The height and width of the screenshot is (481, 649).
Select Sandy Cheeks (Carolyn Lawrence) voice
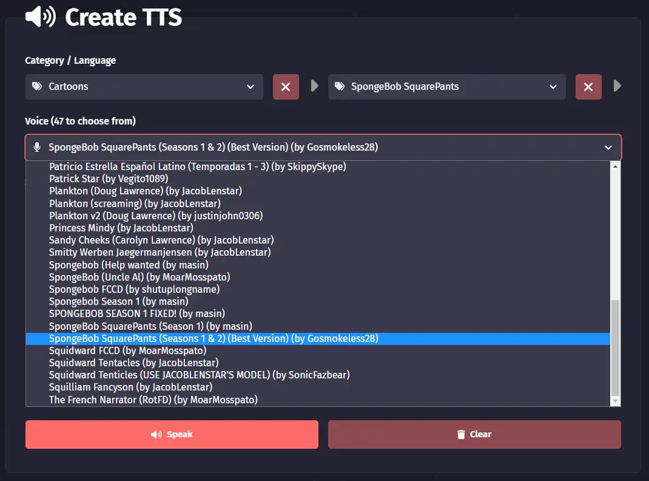(x=318, y=240)
